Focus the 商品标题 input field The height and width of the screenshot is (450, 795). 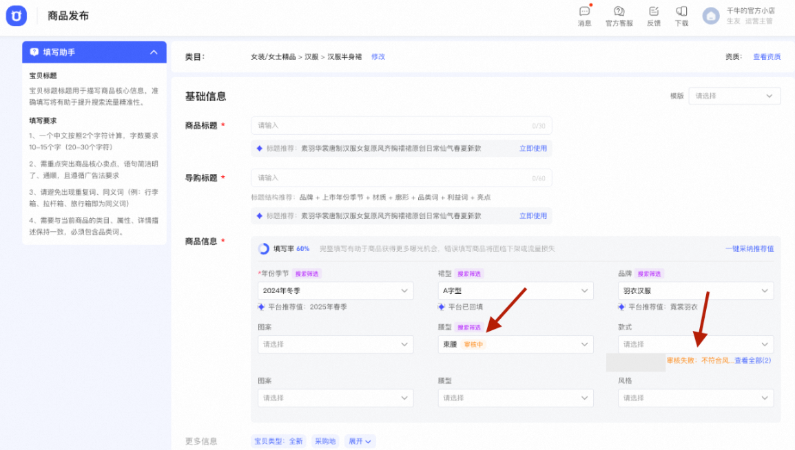tap(401, 125)
